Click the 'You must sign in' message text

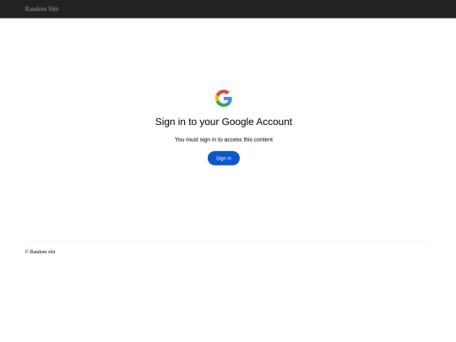coord(223,139)
